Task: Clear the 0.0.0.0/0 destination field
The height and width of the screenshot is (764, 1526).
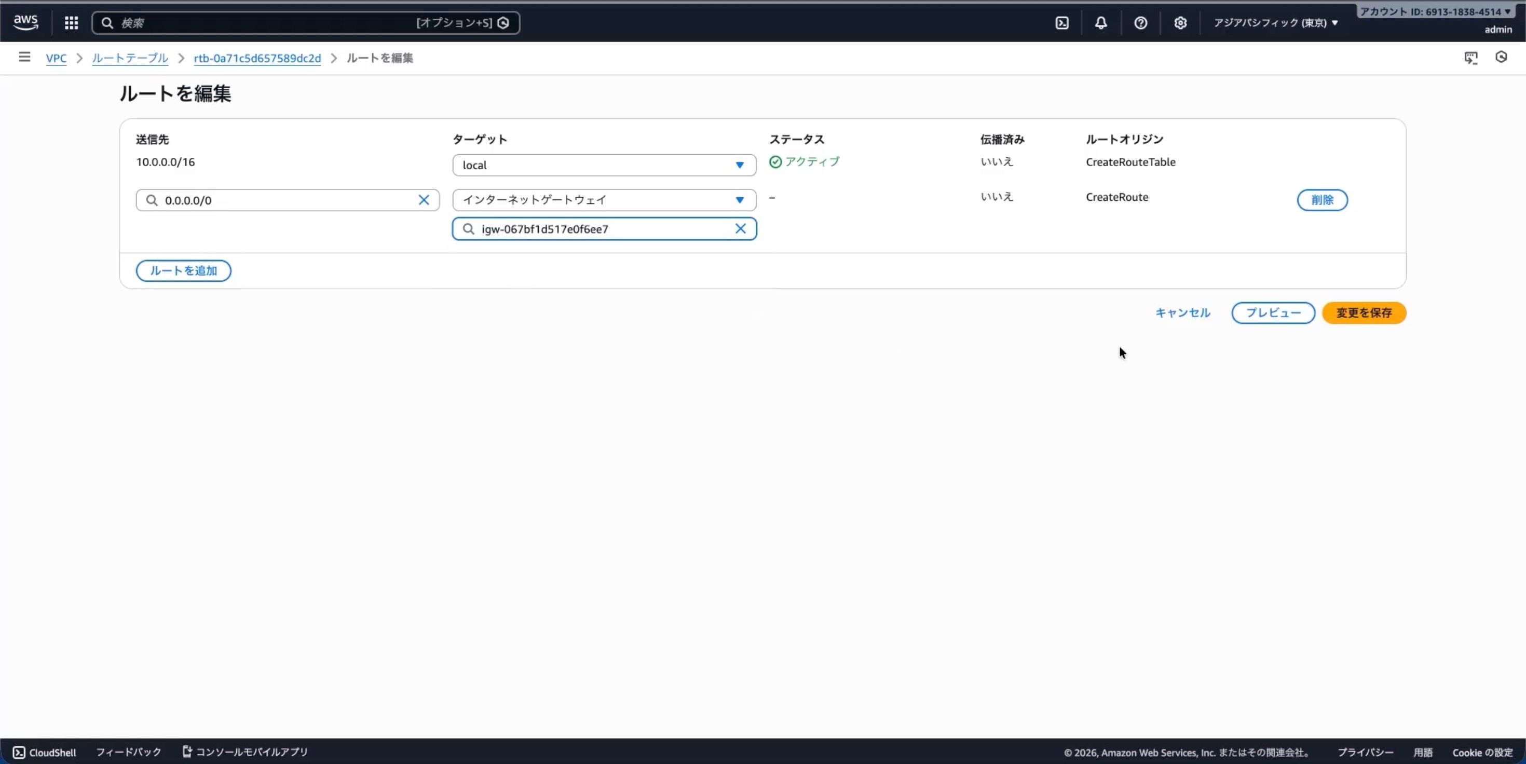Action: (424, 200)
